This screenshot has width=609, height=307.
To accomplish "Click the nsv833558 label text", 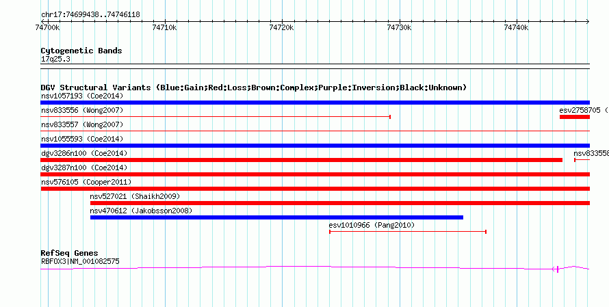I will pos(591,153).
